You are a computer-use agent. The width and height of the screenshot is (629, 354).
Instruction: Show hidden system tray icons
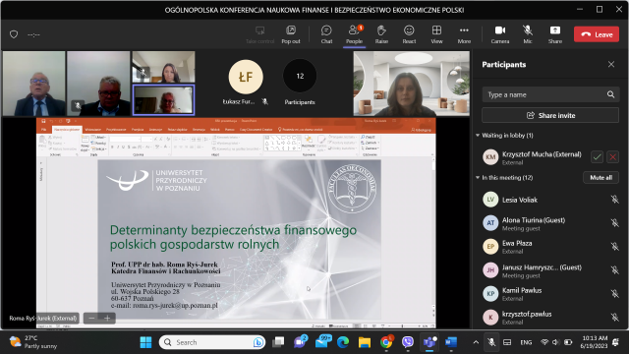coord(476,342)
